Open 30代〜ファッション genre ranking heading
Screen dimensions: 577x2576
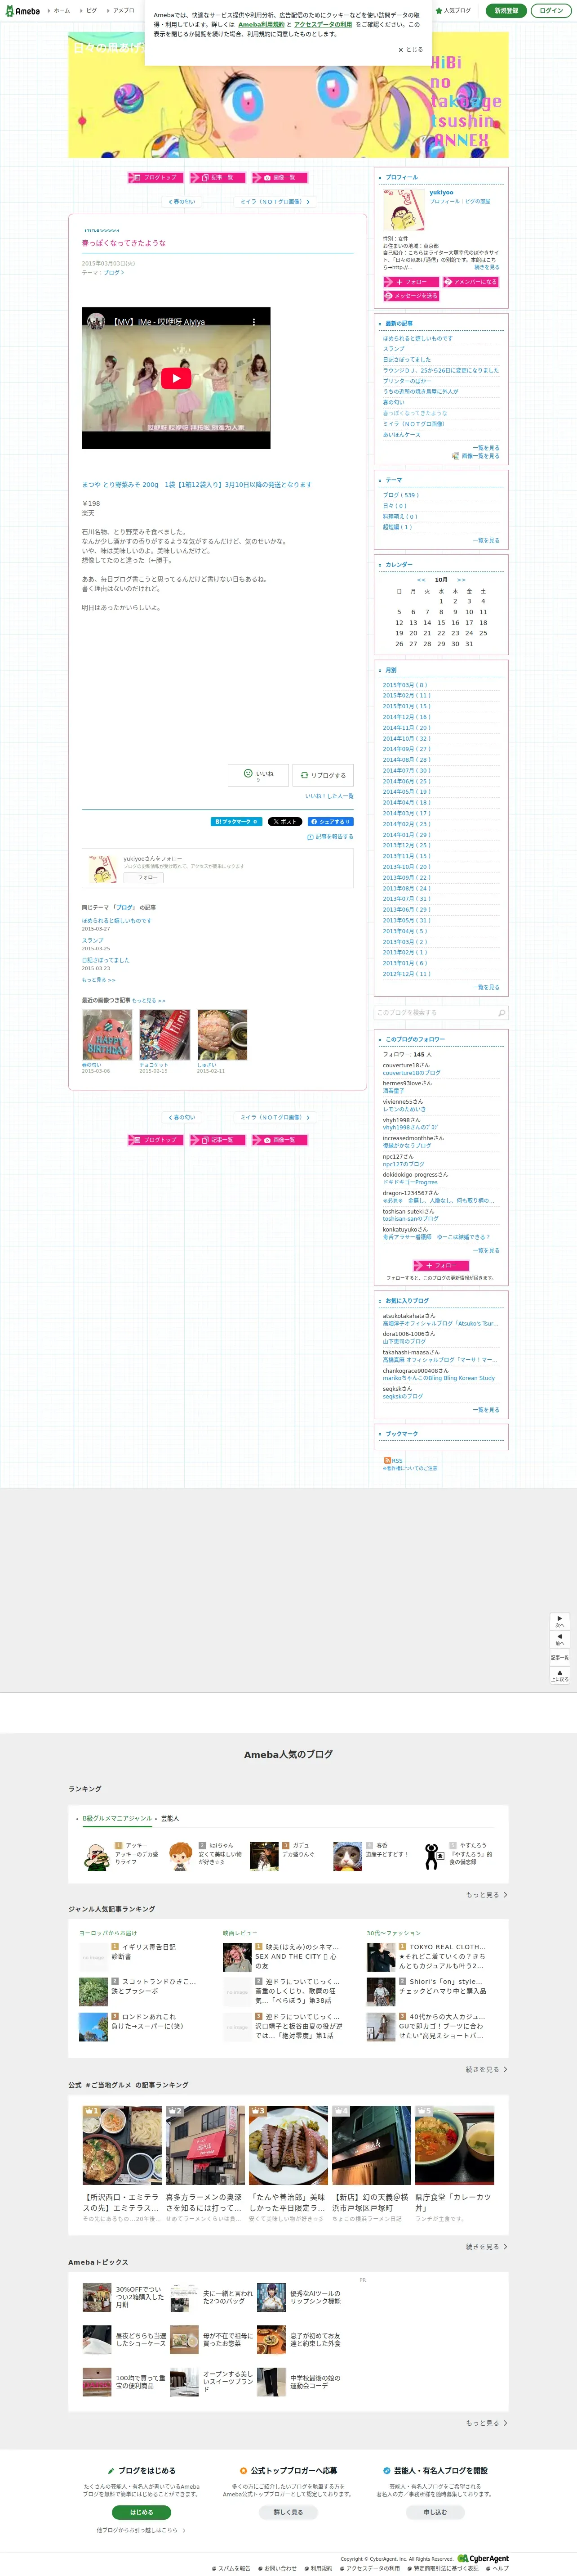[393, 1933]
